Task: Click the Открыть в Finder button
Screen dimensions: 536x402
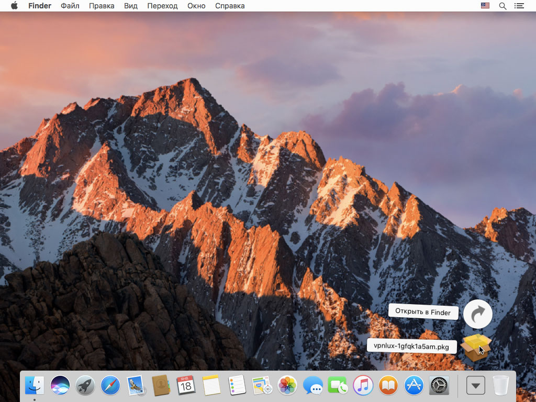Action: point(423,312)
